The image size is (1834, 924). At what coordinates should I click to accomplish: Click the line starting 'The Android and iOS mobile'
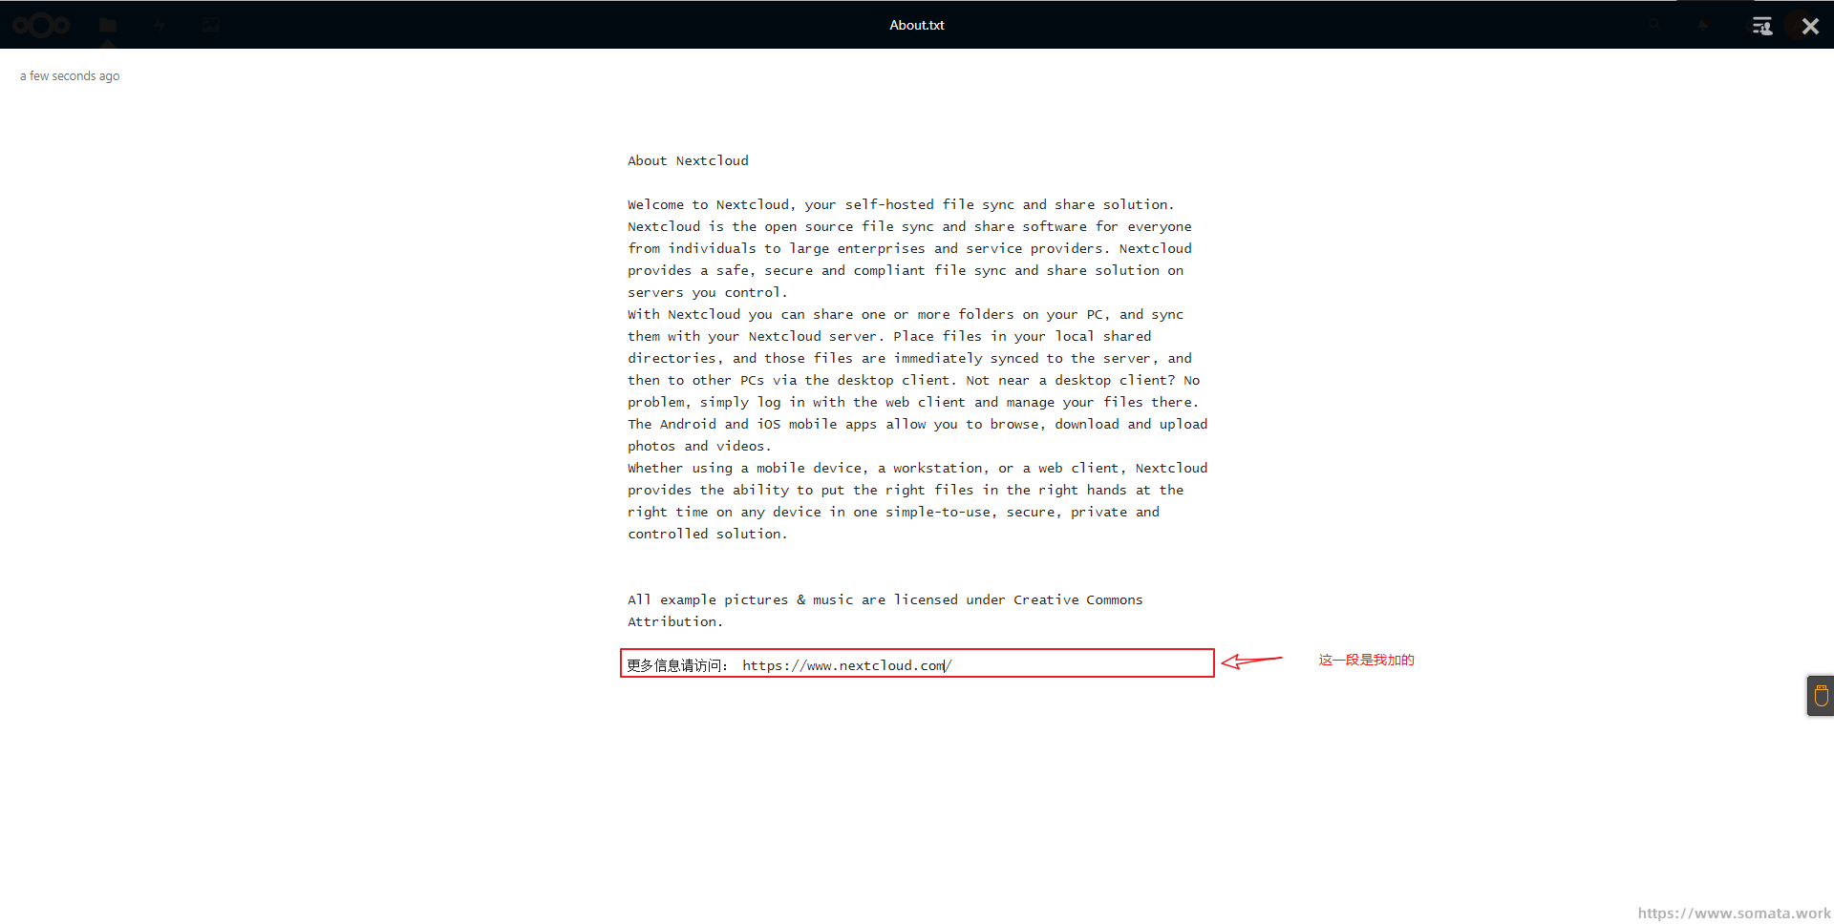coord(917,424)
